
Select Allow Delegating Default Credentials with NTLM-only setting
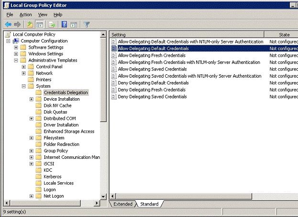click(x=190, y=41)
